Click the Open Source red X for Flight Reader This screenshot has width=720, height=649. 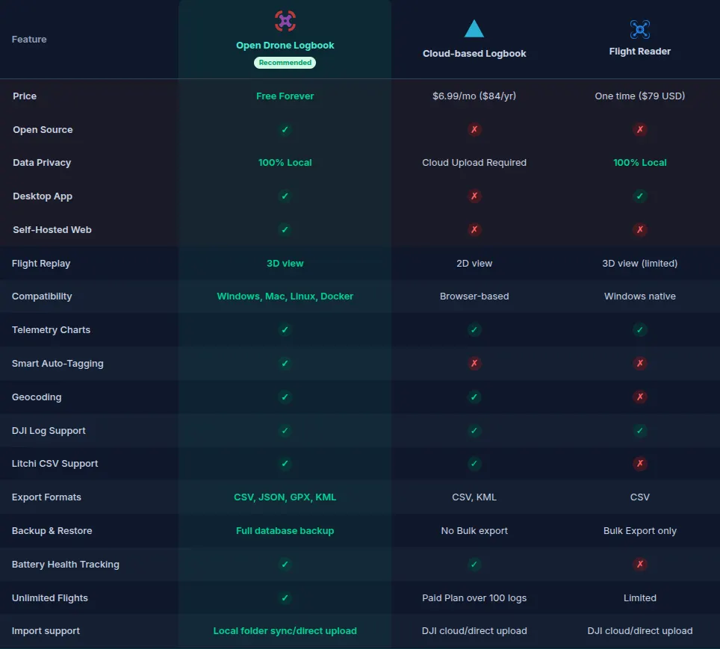[x=639, y=129]
